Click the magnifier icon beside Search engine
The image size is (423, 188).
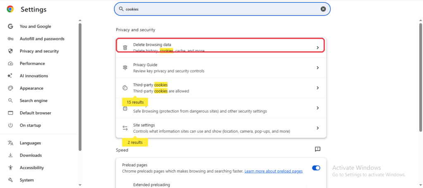click(10, 101)
